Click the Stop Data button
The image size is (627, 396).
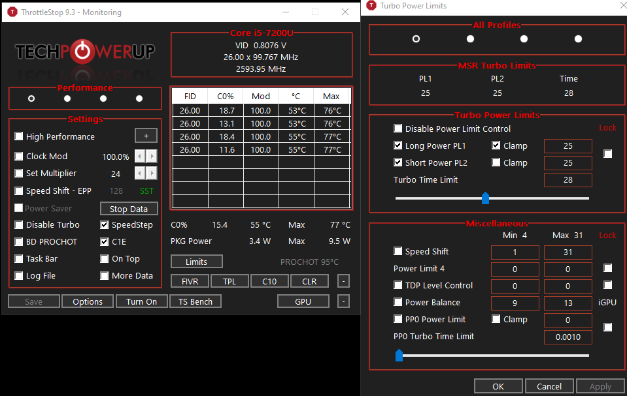click(x=129, y=209)
